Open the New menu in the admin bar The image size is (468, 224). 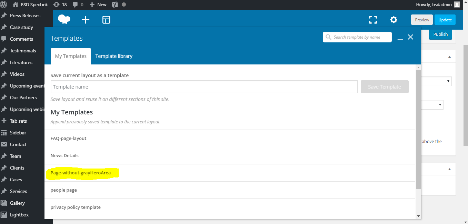pyautogui.click(x=98, y=4)
